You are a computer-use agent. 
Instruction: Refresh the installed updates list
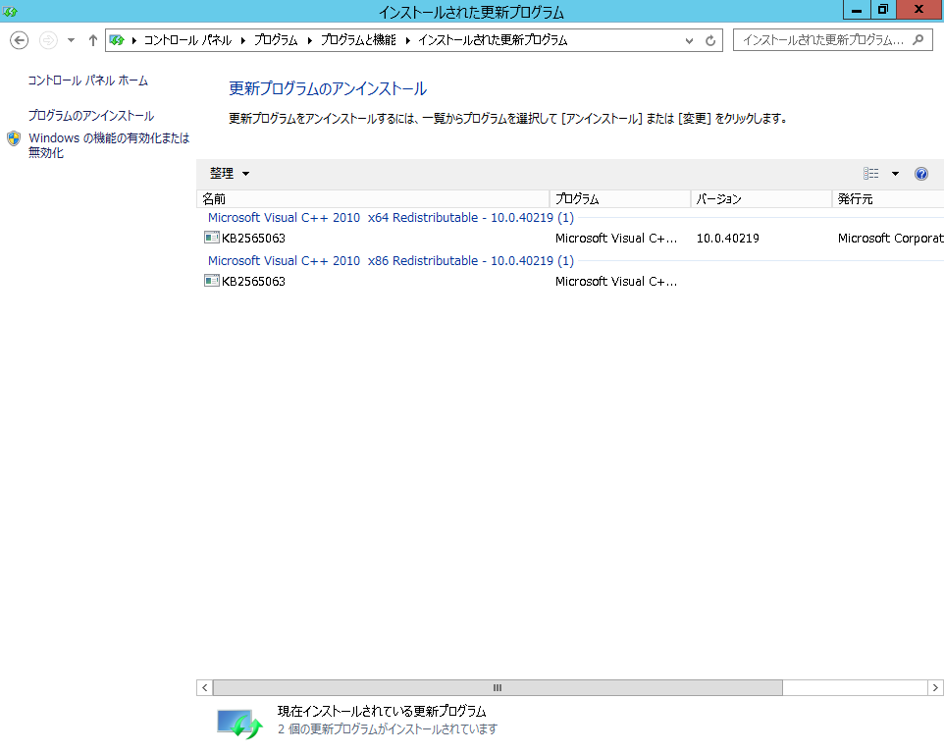click(x=710, y=40)
